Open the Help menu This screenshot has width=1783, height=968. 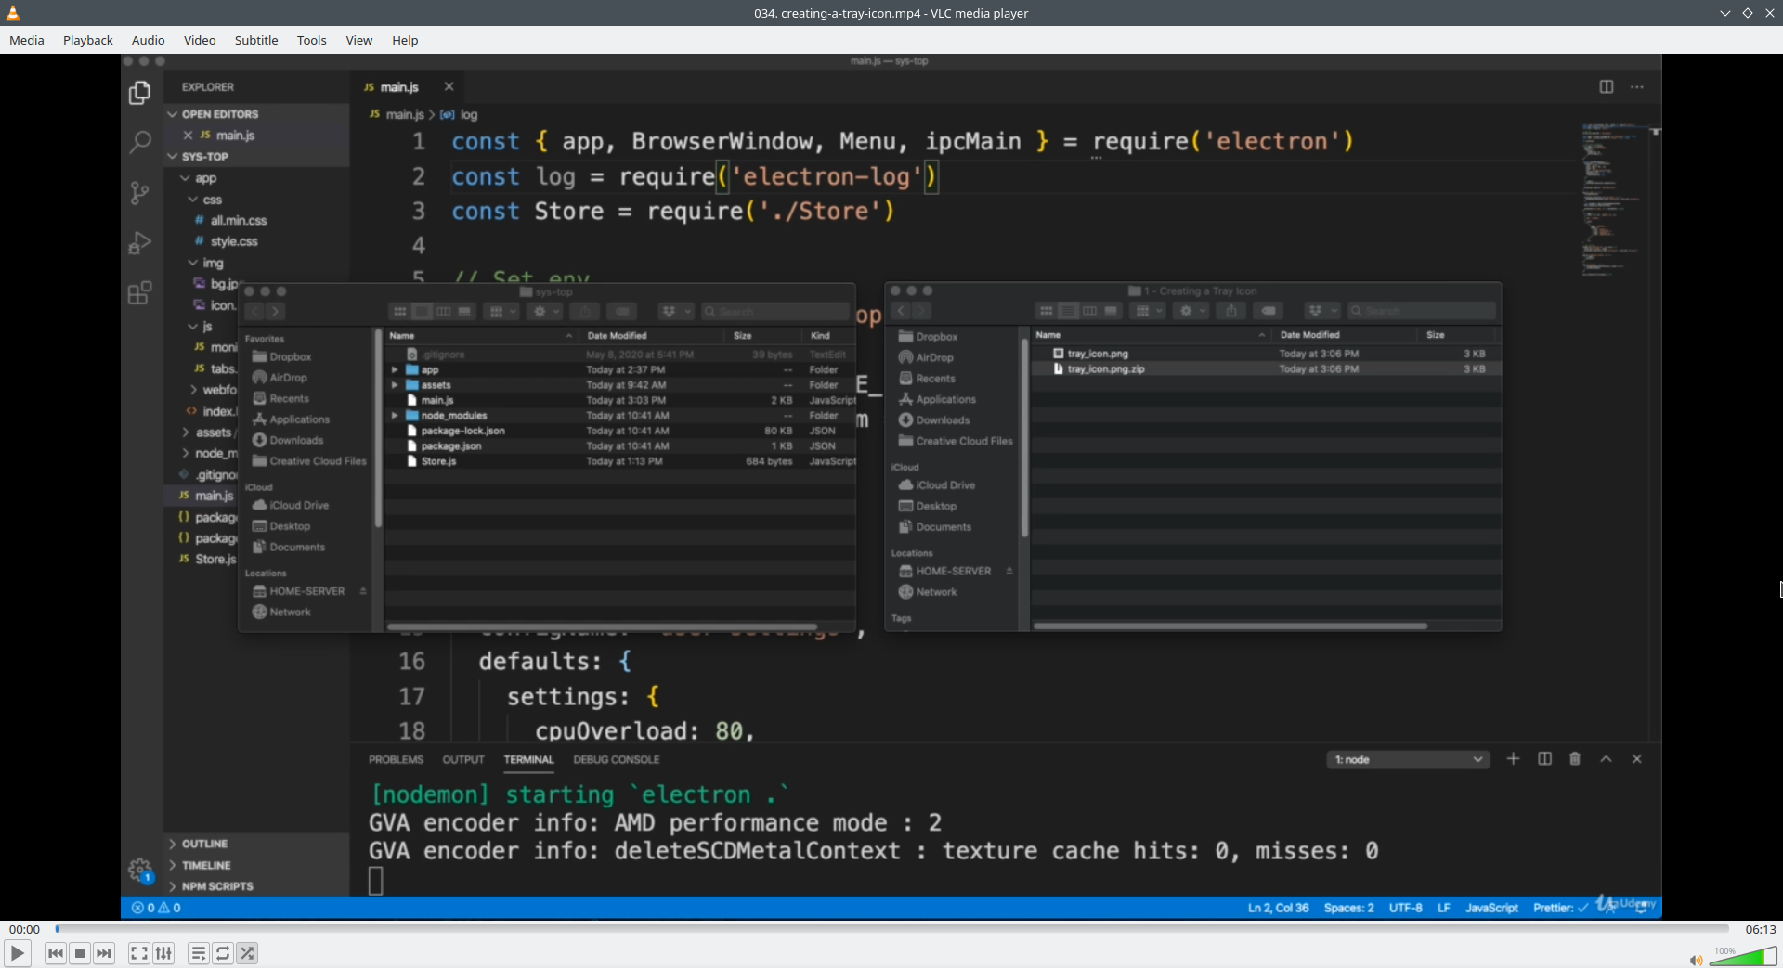(x=405, y=40)
